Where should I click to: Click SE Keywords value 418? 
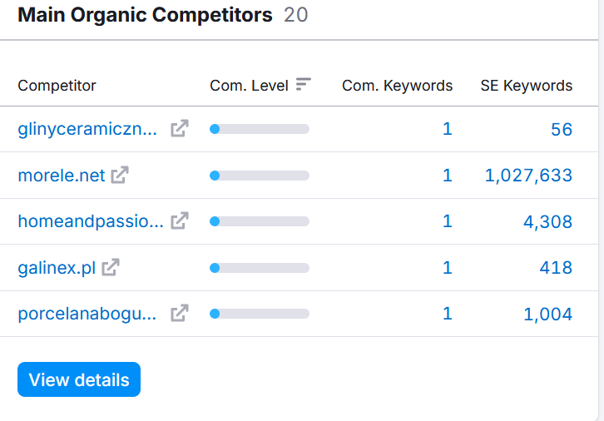pyautogui.click(x=556, y=268)
